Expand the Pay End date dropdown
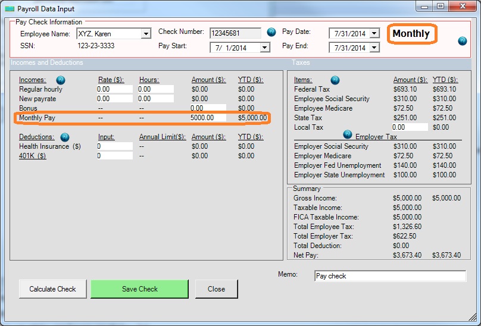The height and width of the screenshot is (326, 481). pyautogui.click(x=374, y=48)
